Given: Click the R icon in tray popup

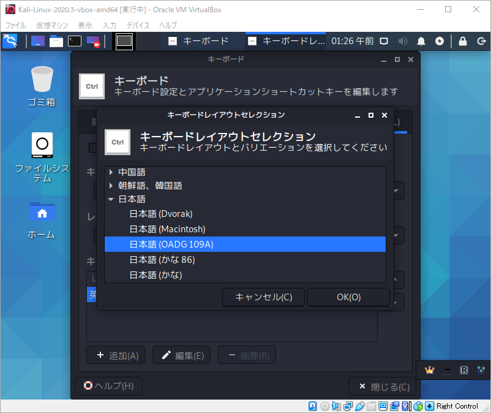Looking at the screenshot, I should click(464, 370).
